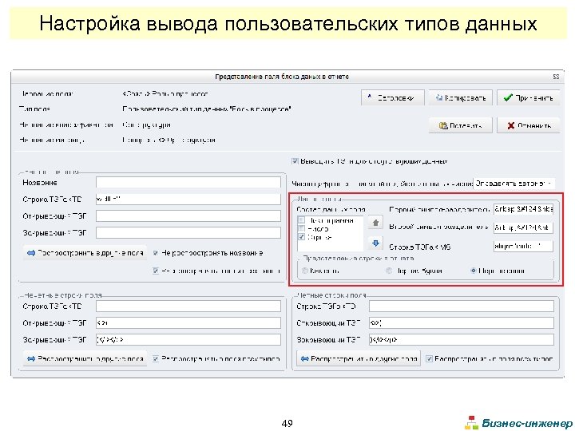Image resolution: width=575 pixels, height=431 pixels.
Task: Edit odd-rows Строка ТЭГа <TD field
Action: click(188, 306)
